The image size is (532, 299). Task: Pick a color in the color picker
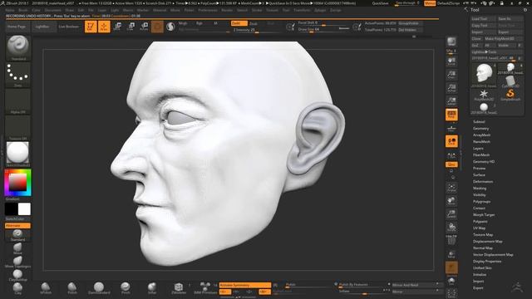pyautogui.click(x=18, y=183)
